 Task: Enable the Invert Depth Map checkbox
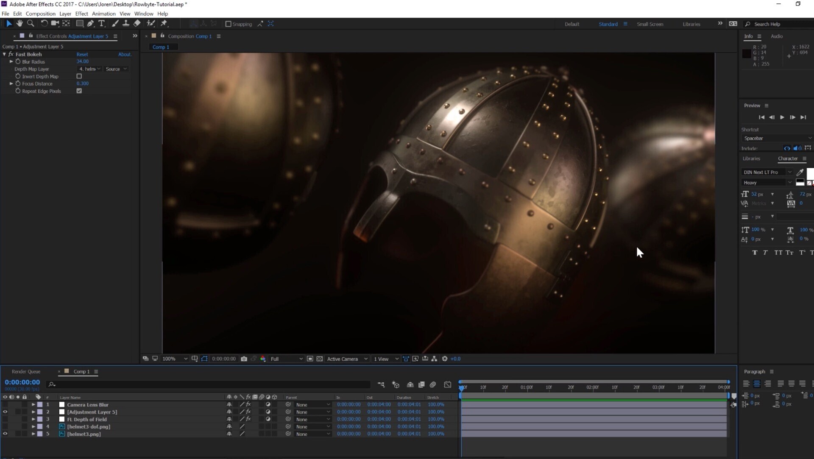point(79,76)
